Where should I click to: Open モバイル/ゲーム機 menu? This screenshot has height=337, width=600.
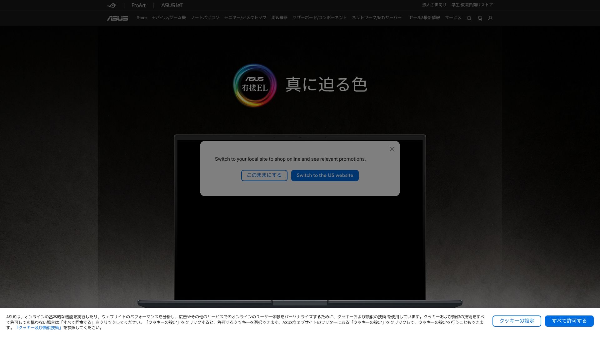point(169,18)
